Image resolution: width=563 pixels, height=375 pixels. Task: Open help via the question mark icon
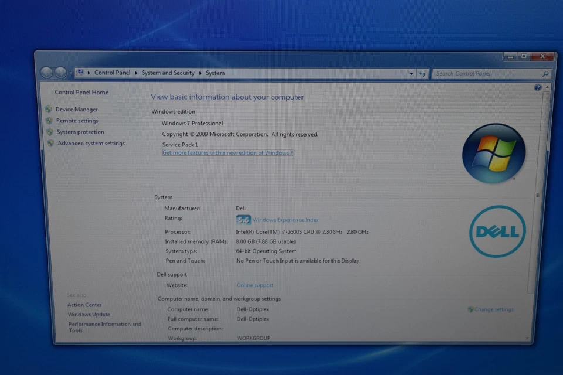pos(538,87)
